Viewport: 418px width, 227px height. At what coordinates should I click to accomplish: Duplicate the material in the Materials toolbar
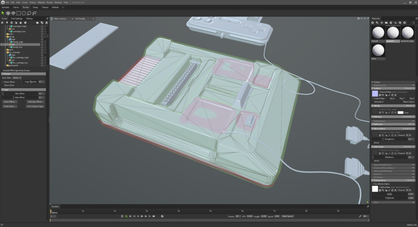click(377, 23)
